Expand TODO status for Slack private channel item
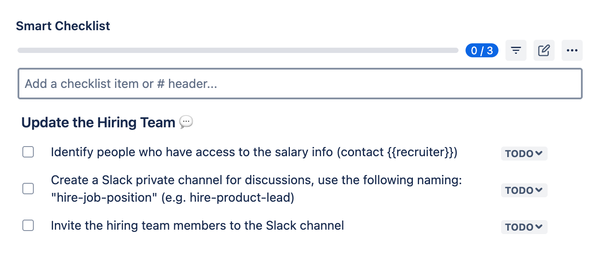Image resolution: width=602 pixels, height=259 pixels. pos(524,190)
